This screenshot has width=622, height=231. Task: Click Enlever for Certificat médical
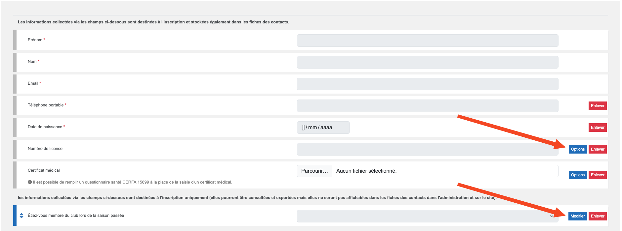point(598,175)
